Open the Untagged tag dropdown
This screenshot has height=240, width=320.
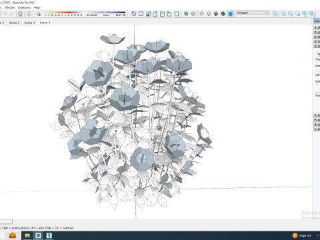coord(253,13)
